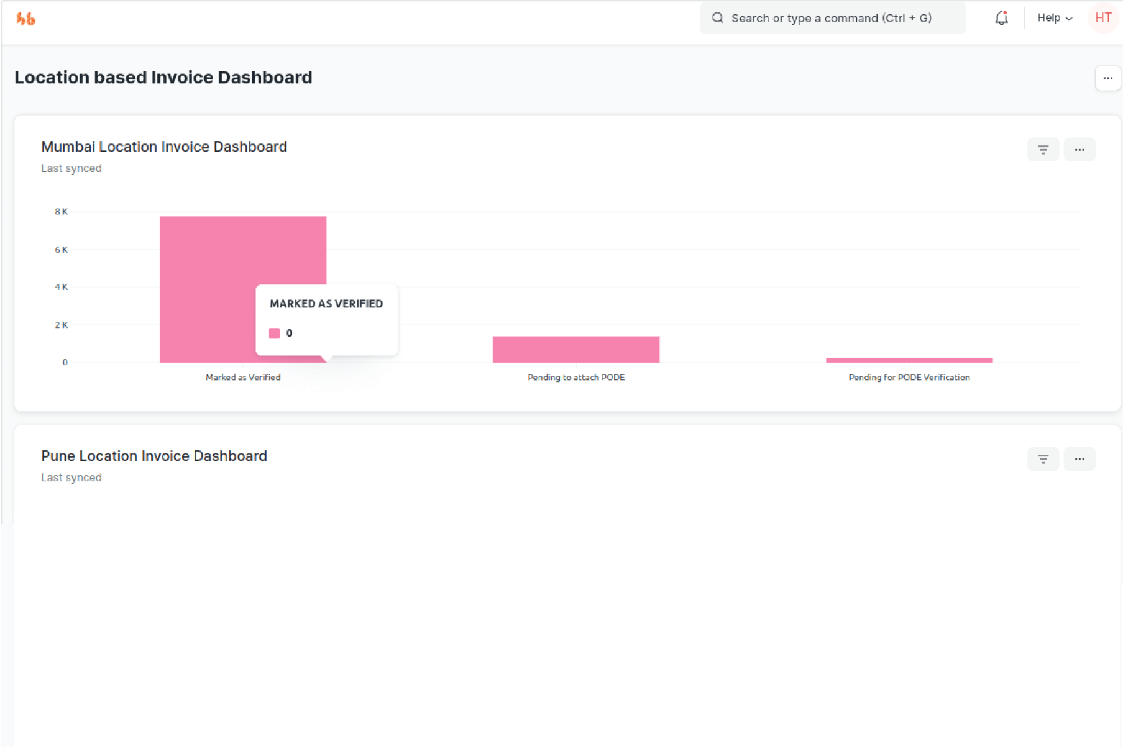Open filter for Pune Location chart

[x=1042, y=459]
